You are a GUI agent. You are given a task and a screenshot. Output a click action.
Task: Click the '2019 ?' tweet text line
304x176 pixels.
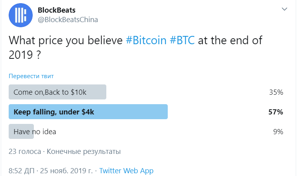click(25, 54)
